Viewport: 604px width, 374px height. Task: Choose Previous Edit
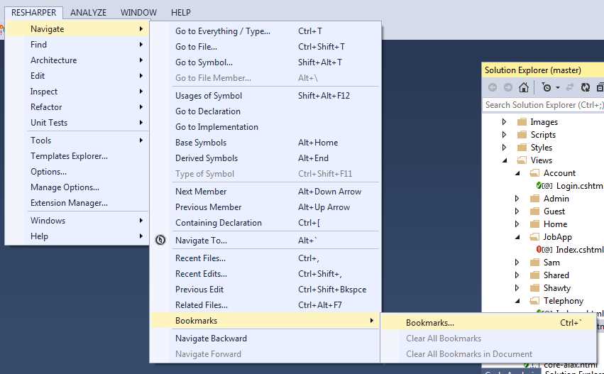(265, 290)
